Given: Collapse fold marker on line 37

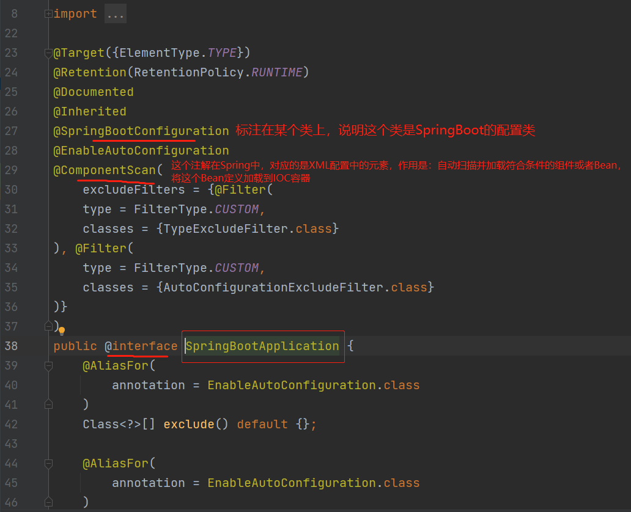Looking at the screenshot, I should point(48,326).
